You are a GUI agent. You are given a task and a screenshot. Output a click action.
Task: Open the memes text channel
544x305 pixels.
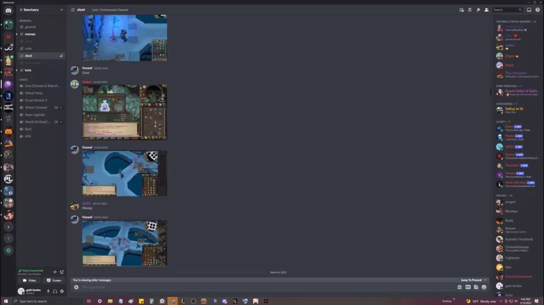click(x=41, y=34)
